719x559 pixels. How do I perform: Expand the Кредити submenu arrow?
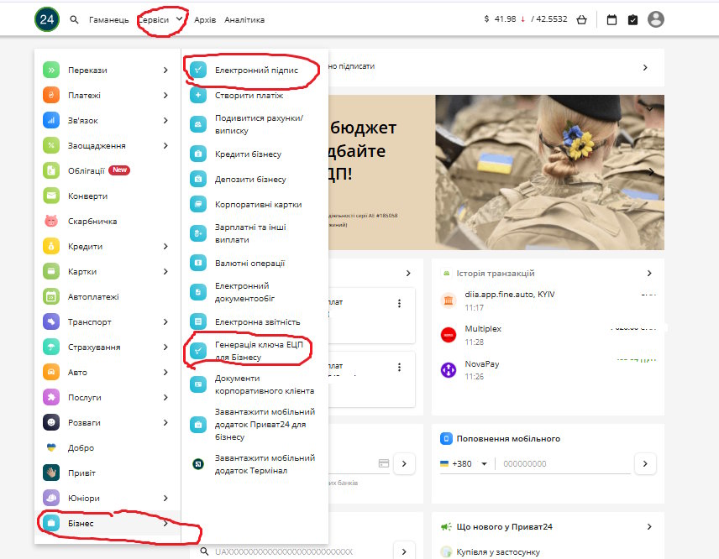165,247
